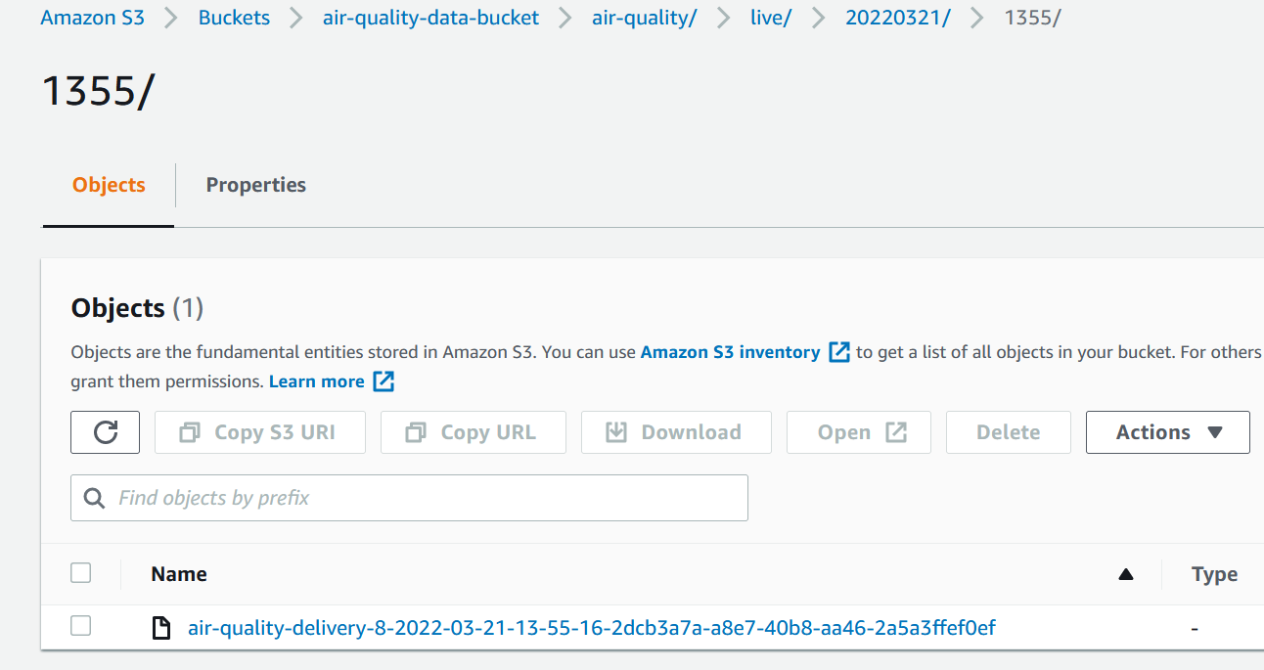Click external link icon beside Learn more

tap(384, 381)
